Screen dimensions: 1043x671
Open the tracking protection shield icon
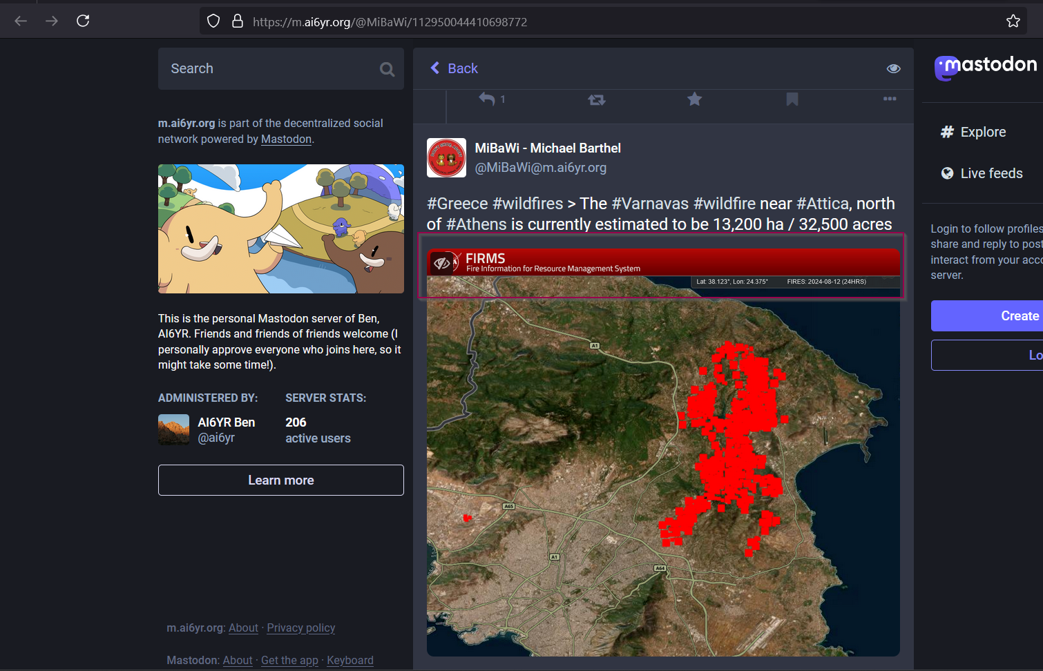coord(213,21)
